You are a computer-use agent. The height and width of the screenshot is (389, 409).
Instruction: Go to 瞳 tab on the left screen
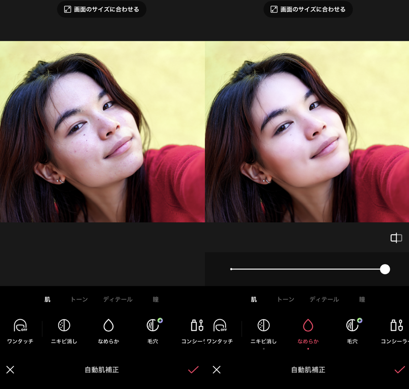click(x=155, y=299)
